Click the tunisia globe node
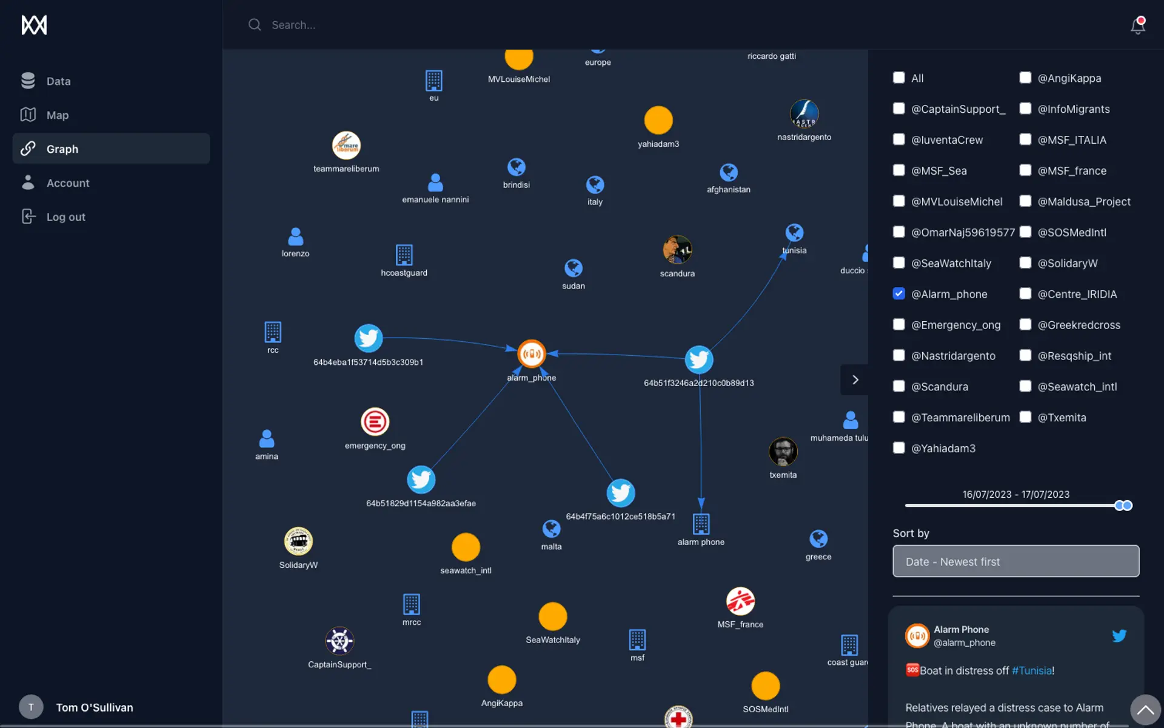 click(794, 233)
